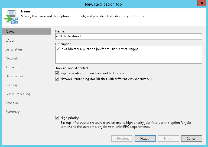This screenshot has width=208, height=147.
Task: Switch to the Network step
Action: [x=12, y=58]
